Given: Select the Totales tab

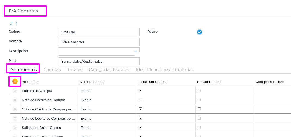Looking at the screenshot, I should tap(75, 70).
